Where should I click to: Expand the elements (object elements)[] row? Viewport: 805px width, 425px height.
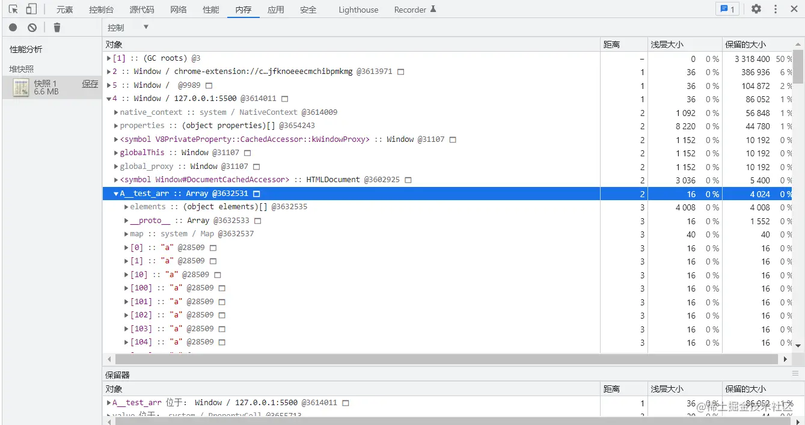pyautogui.click(x=126, y=207)
